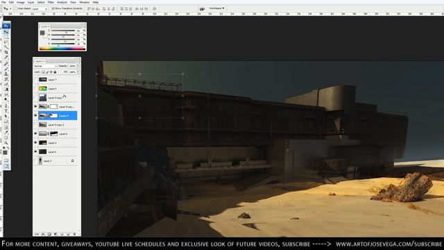
Task: Click the Layer 9 mask thumbnail
Action: click(x=53, y=116)
